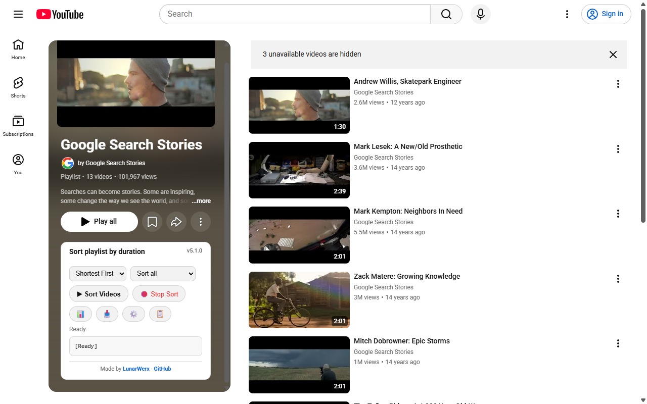Screen dimensions: 647x404
Task: Expand the Sort all dropdown
Action: coord(163,274)
